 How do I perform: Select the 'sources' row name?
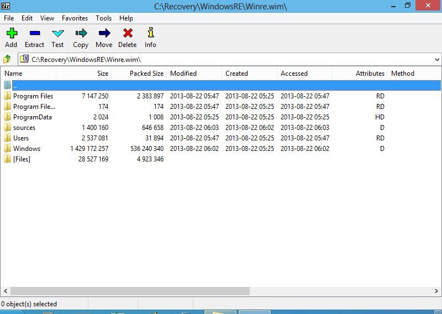tap(24, 128)
